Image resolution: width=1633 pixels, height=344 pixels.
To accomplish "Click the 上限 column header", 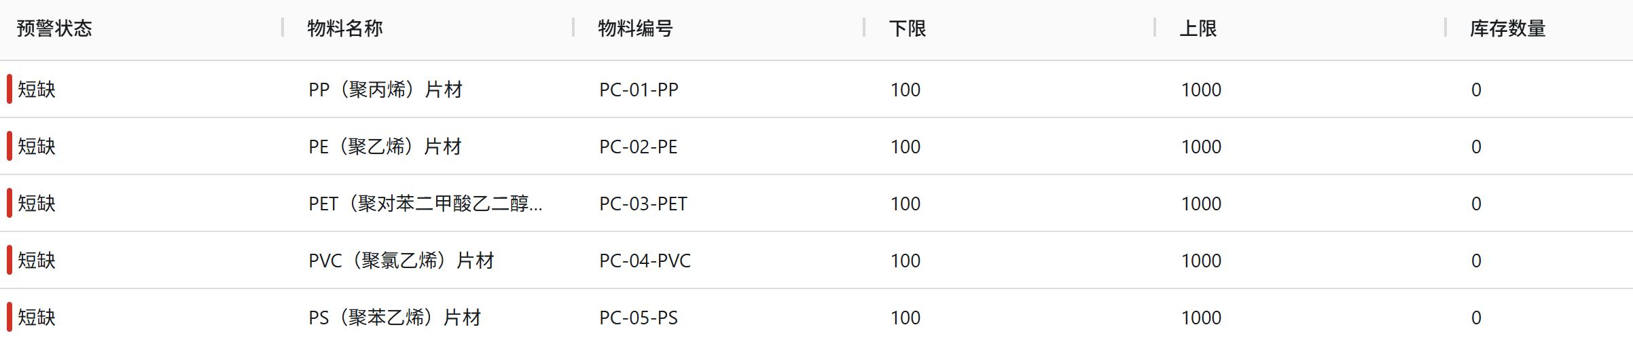I will click(1198, 28).
